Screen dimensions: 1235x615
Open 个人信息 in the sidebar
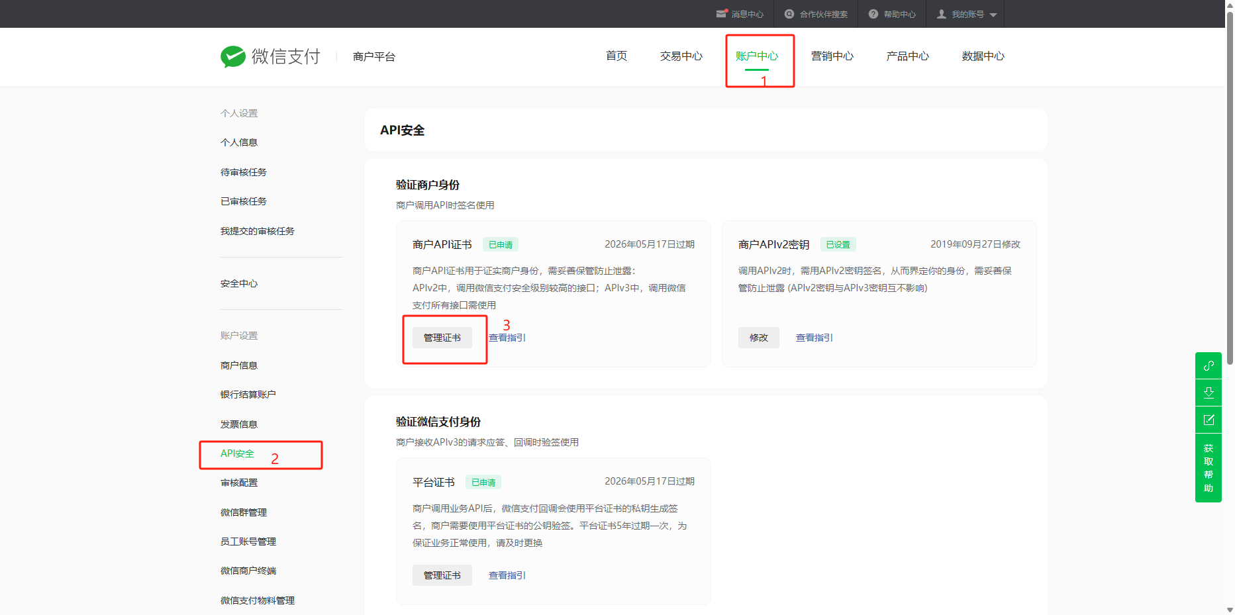[x=239, y=142]
